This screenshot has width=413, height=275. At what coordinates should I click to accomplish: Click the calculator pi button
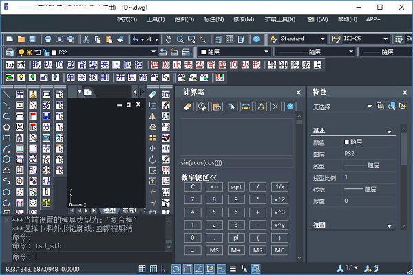coord(236,238)
